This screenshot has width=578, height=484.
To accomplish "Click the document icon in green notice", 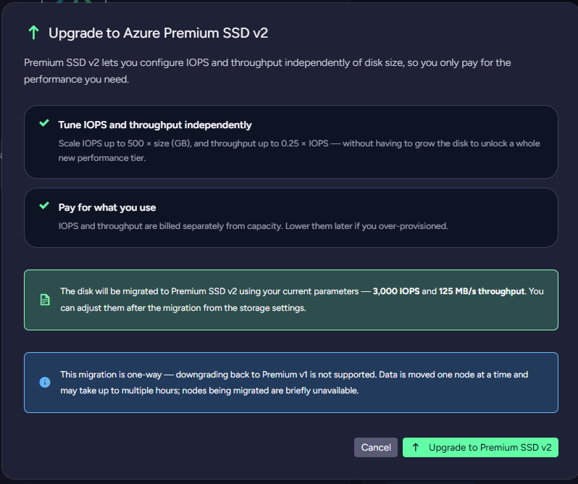I will tap(45, 300).
